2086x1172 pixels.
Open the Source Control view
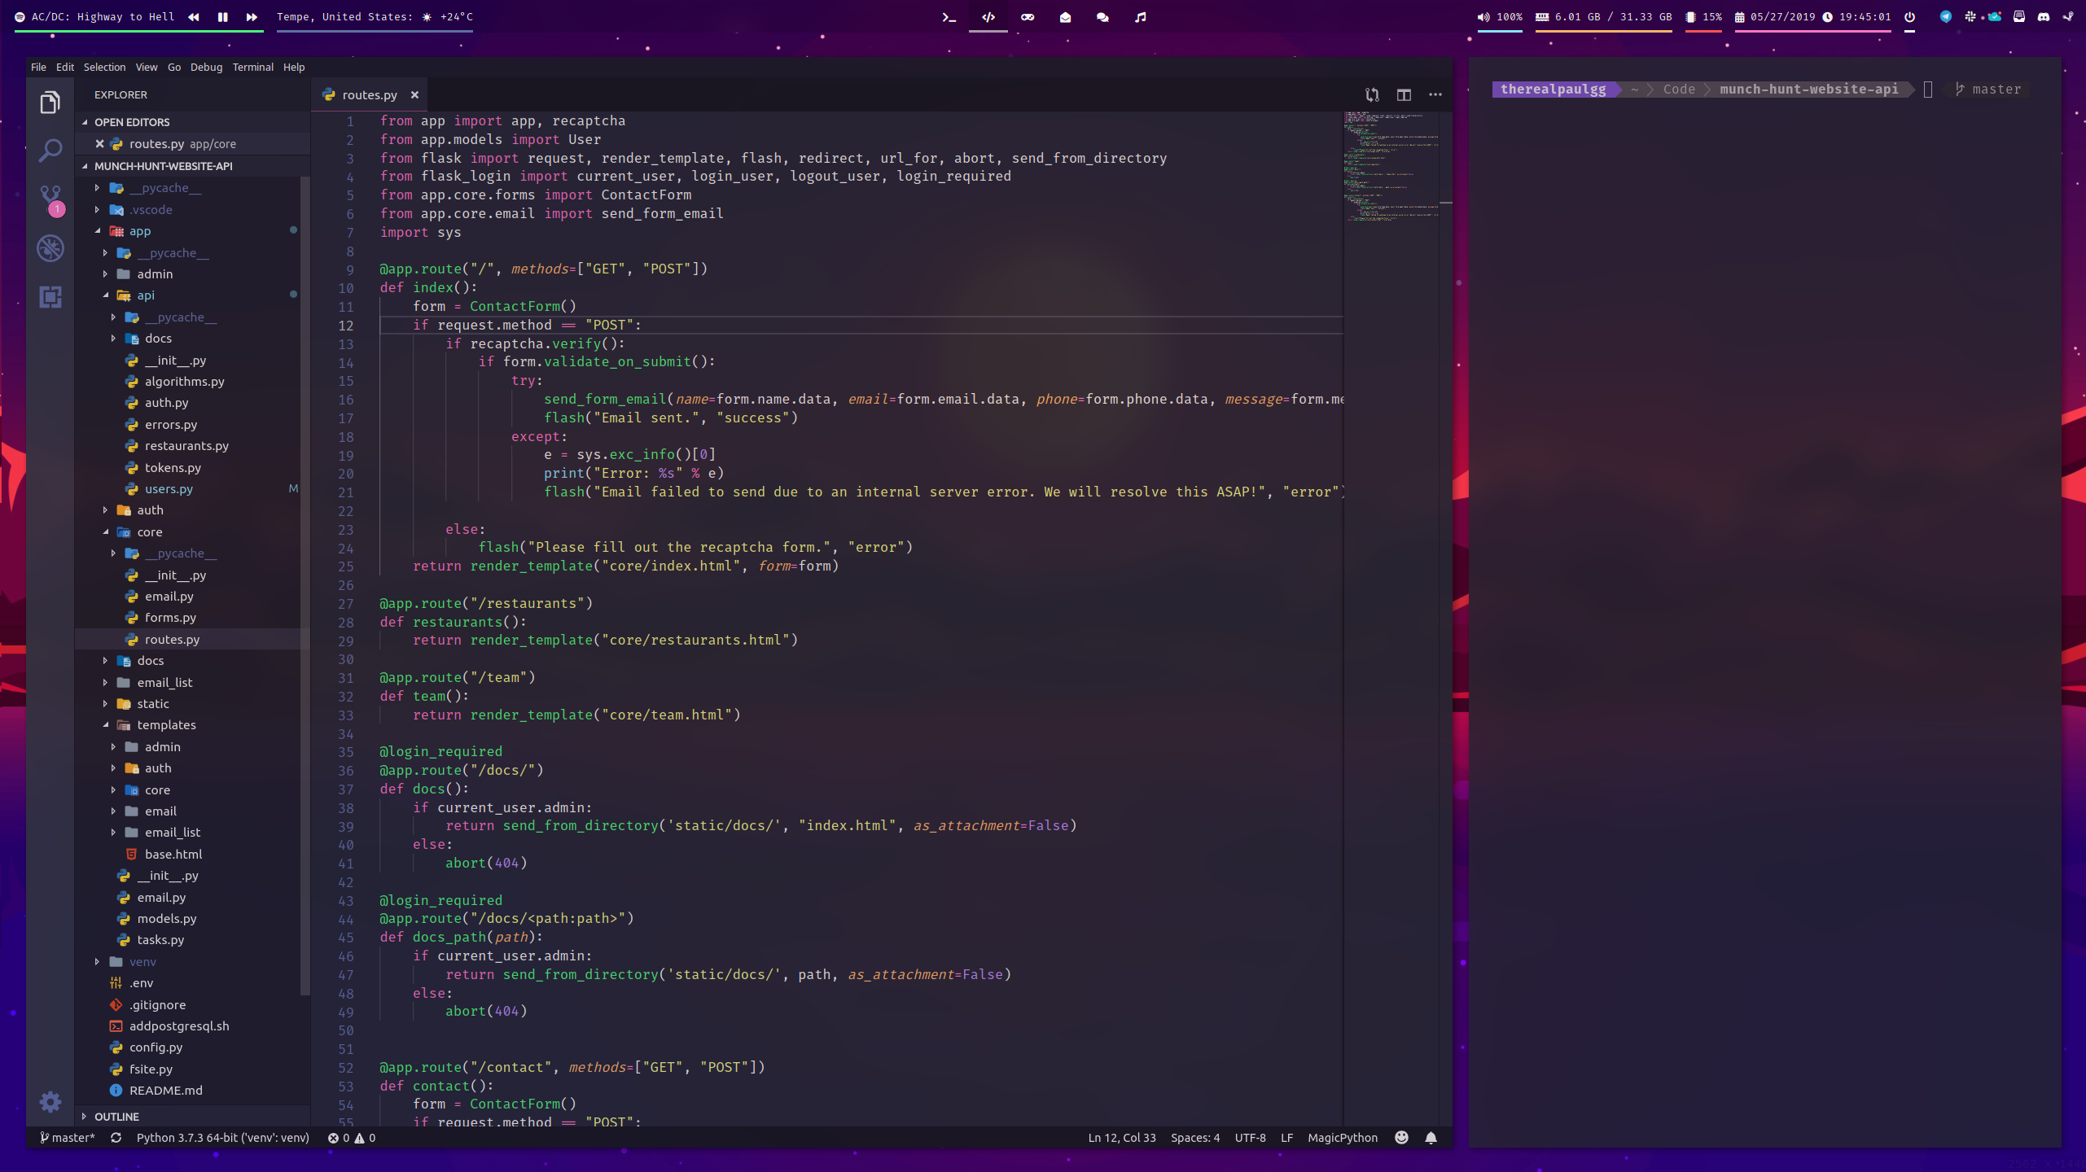pos(50,200)
